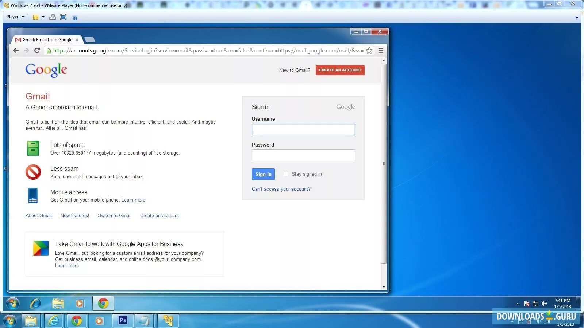Image resolution: width=584 pixels, height=328 pixels.
Task: Click the Action Center flag icon
Action: click(x=527, y=304)
